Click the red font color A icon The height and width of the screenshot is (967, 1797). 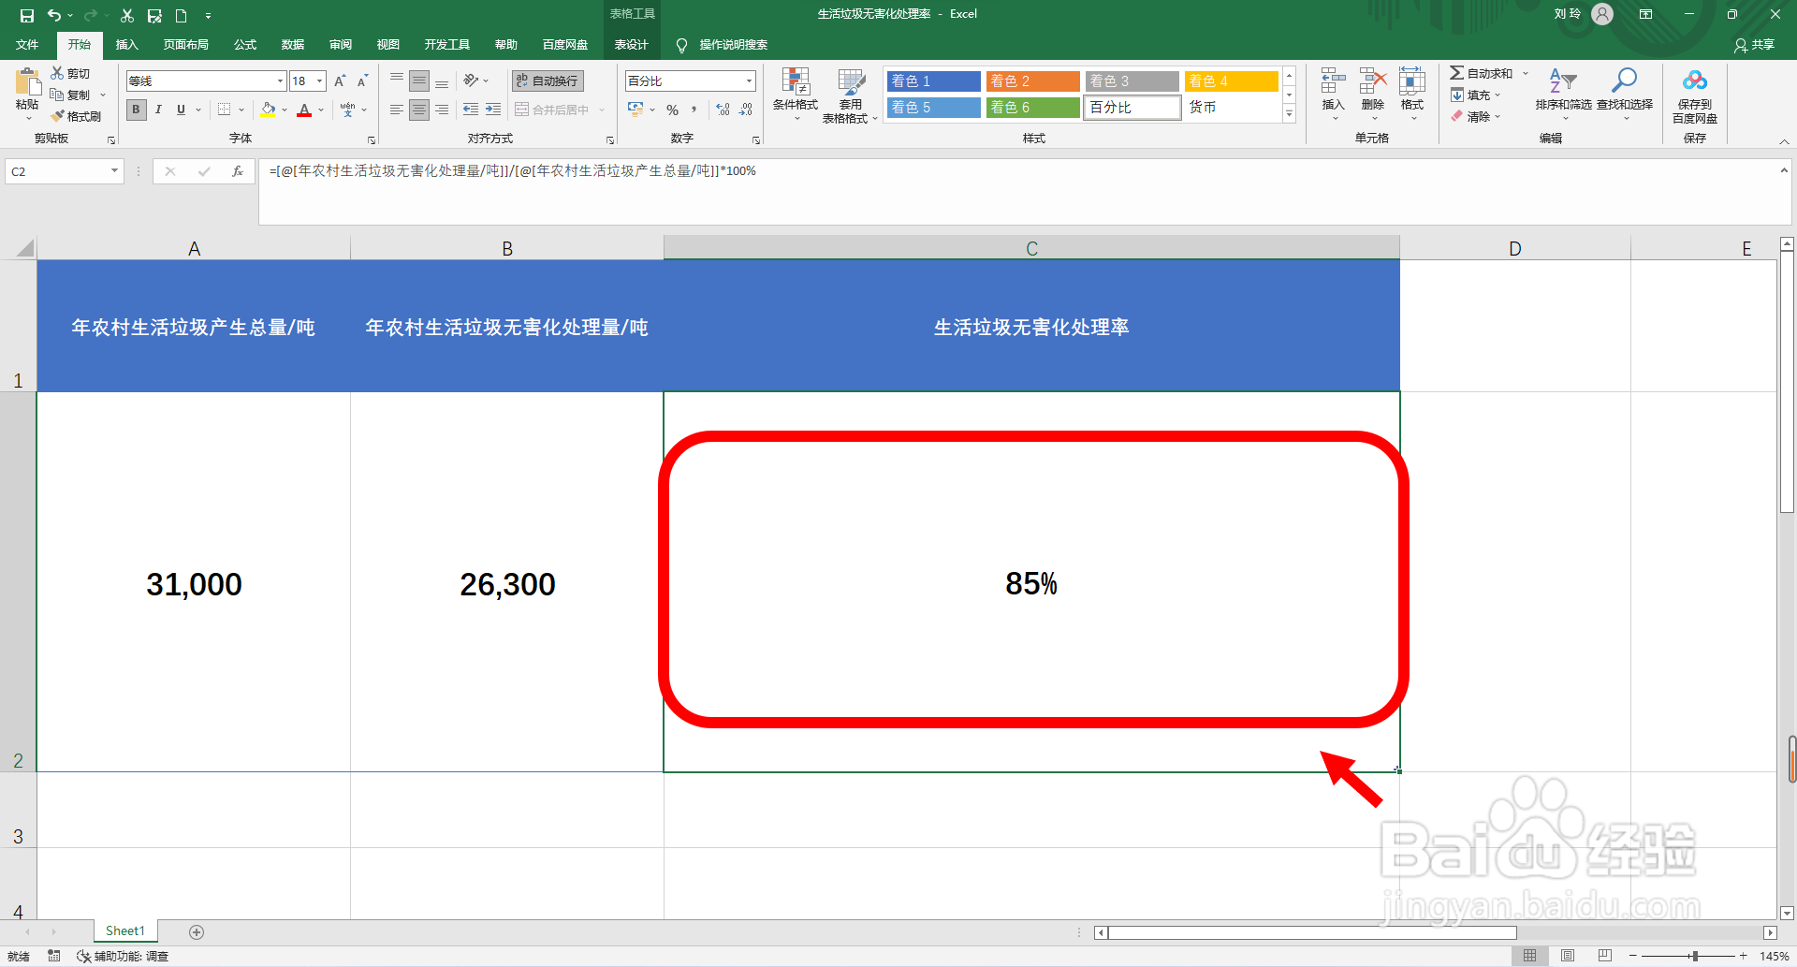point(304,110)
